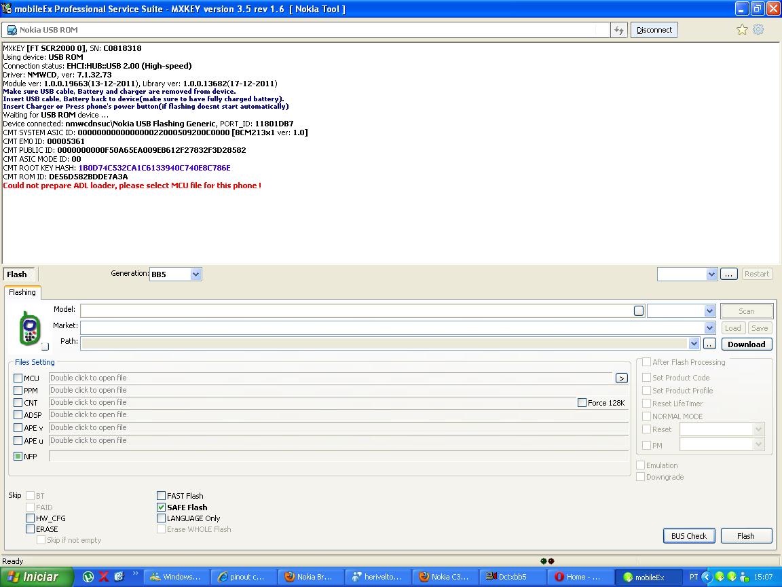Viewport: 782px width, 587px height.
Task: Select the Flash main tab
Action: [18, 274]
